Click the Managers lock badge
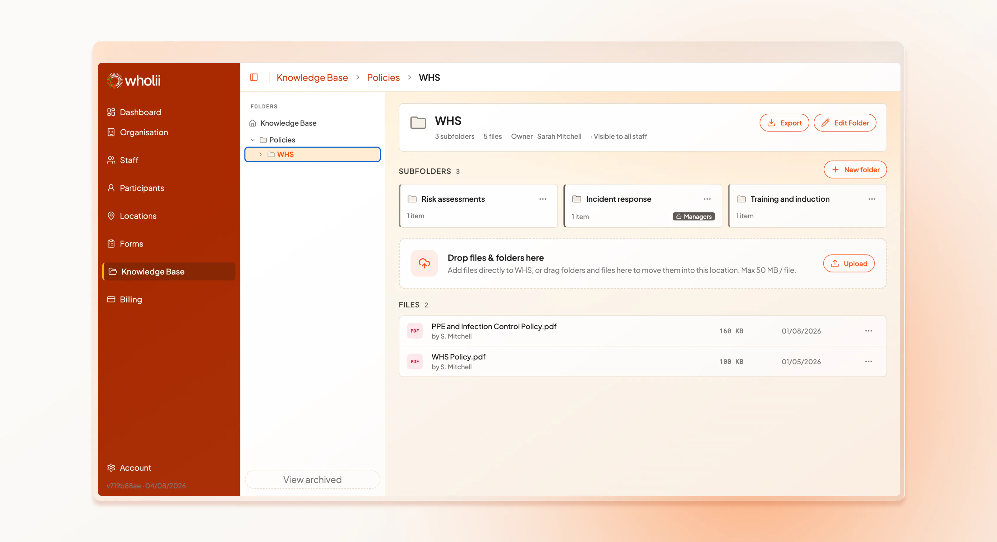This screenshot has height=542, width=997. tap(694, 217)
